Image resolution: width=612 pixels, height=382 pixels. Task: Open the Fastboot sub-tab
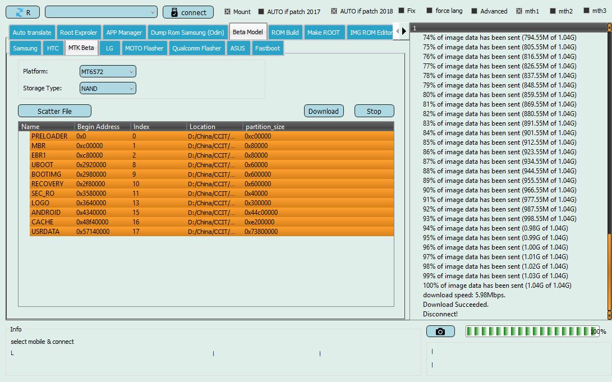click(268, 48)
